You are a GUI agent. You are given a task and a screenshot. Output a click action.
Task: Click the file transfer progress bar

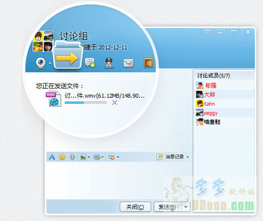(x=85, y=102)
